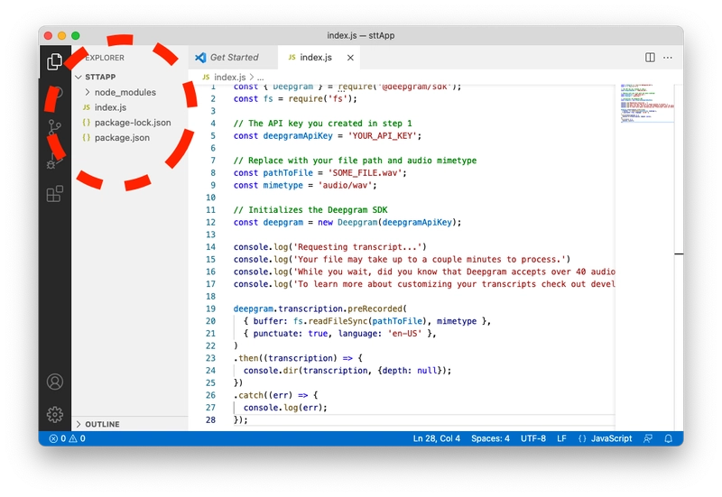Open package-lock.json in the Explorer
Image resolution: width=722 pixels, height=497 pixels.
133,123
